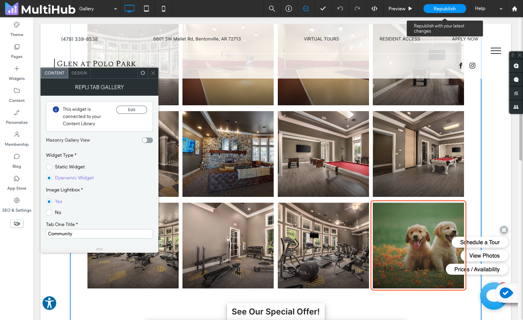The image size is (523, 320).
Task: Open the Instagram icon on the page
Action: (473, 66)
